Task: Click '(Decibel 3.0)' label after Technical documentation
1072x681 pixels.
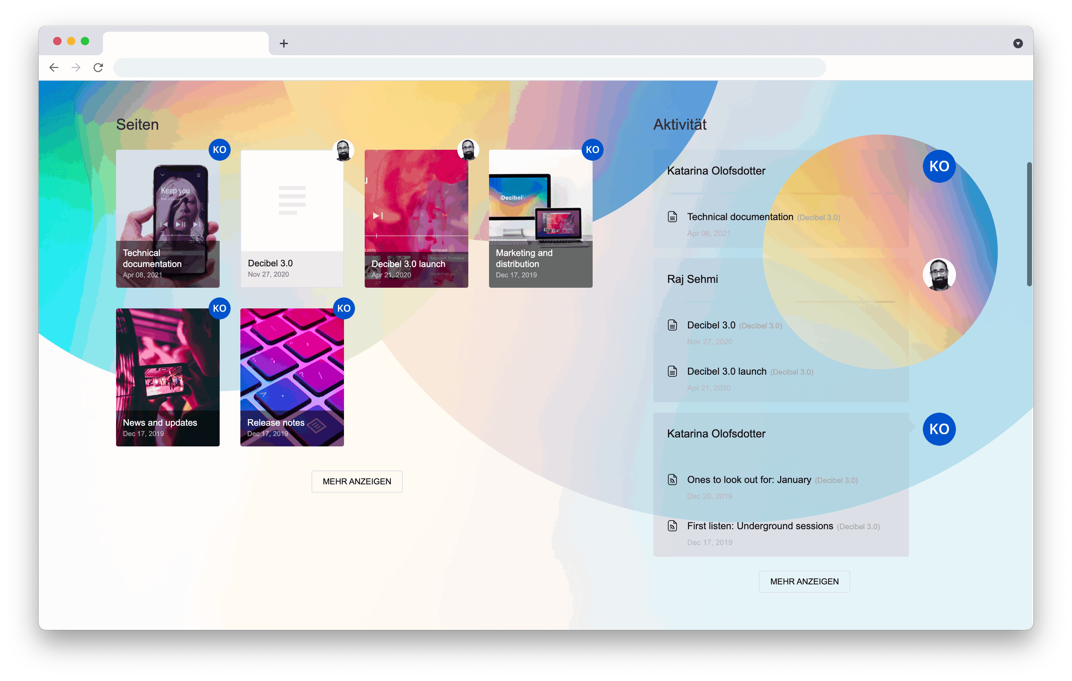Action: 818,218
